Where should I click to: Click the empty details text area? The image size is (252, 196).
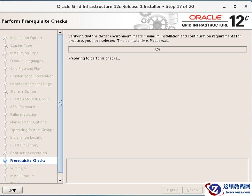point(157,171)
